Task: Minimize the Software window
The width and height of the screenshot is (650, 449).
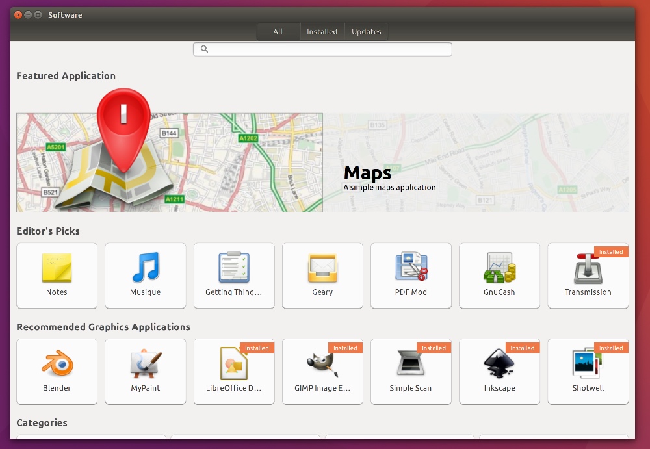Action: (28, 15)
